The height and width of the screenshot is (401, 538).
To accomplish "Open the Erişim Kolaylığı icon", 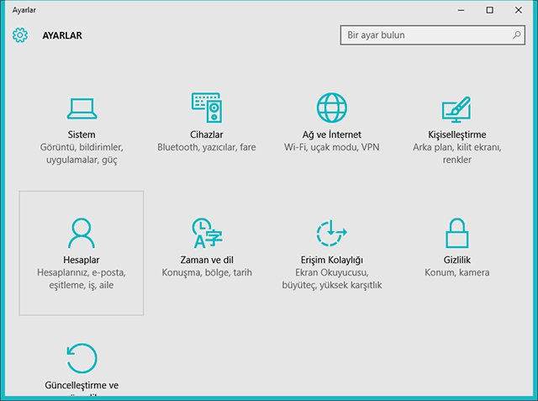I will pyautogui.click(x=332, y=233).
